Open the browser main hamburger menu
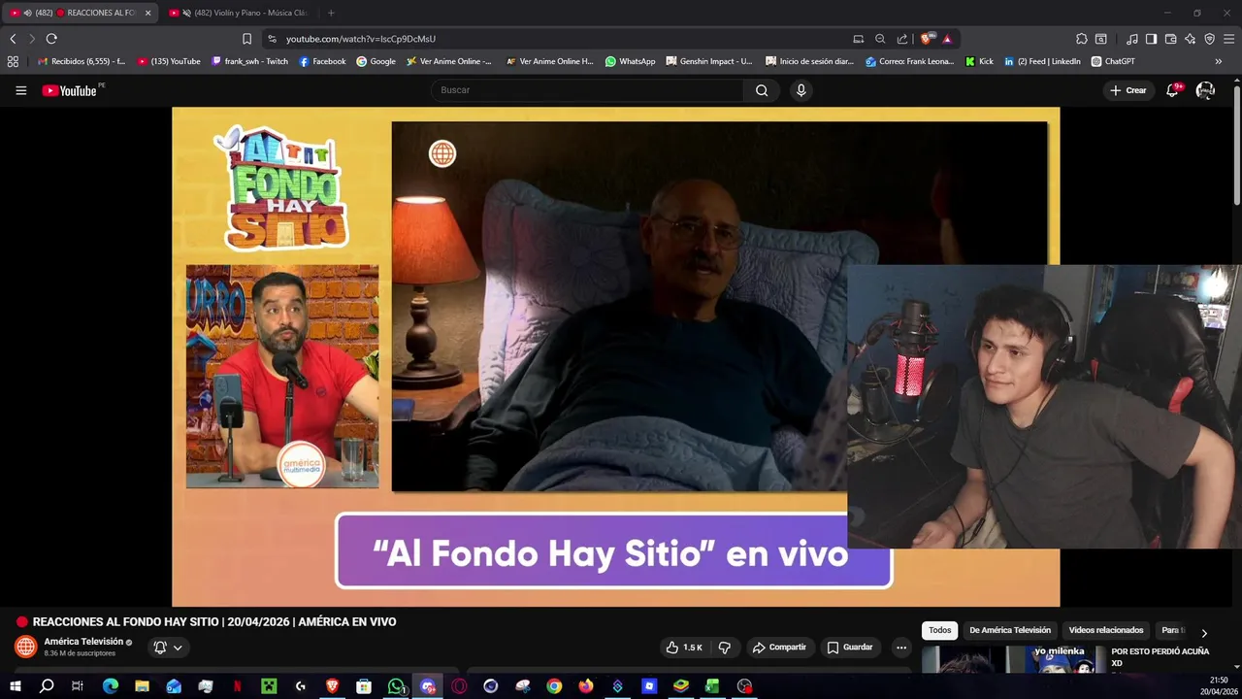The width and height of the screenshot is (1242, 699). coord(1229,39)
